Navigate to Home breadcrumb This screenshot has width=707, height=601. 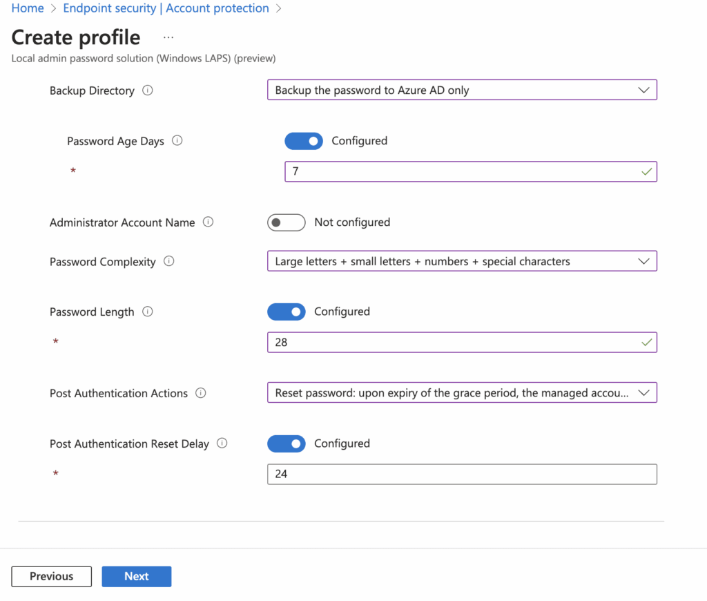(28, 8)
